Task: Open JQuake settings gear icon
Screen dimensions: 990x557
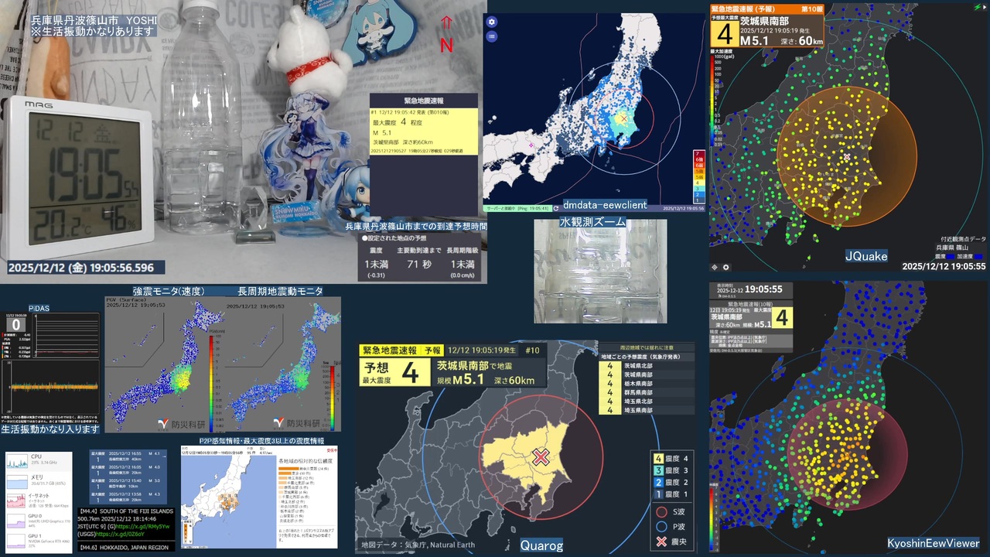Action: pos(725,267)
